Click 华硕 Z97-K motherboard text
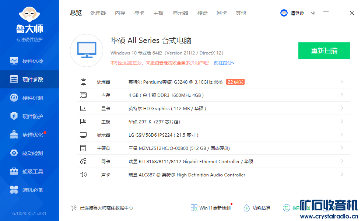Image resolution: width=361 pixels, height=221 pixels. click(154, 122)
